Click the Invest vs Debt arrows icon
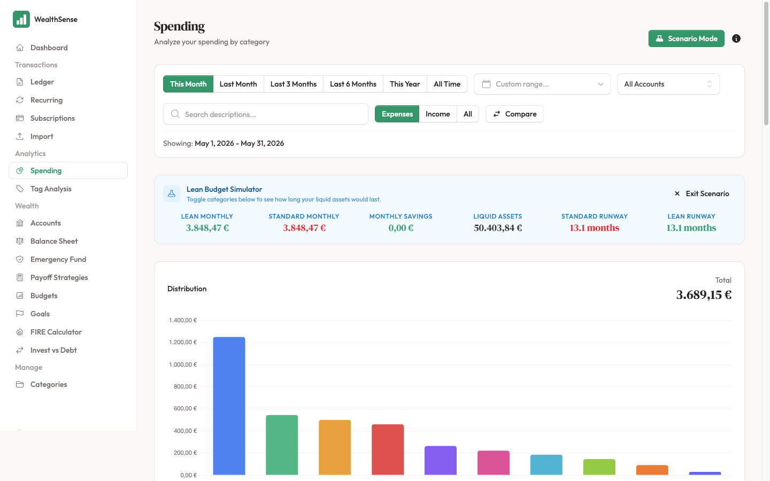The width and height of the screenshot is (770, 481). tap(20, 350)
